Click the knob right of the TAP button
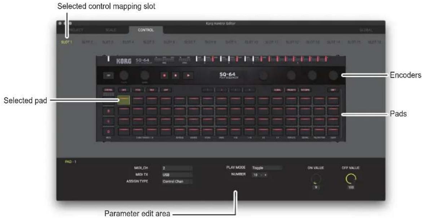Image resolution: width=422 pixels, height=218 pixels. pyautogui.click(x=124, y=76)
